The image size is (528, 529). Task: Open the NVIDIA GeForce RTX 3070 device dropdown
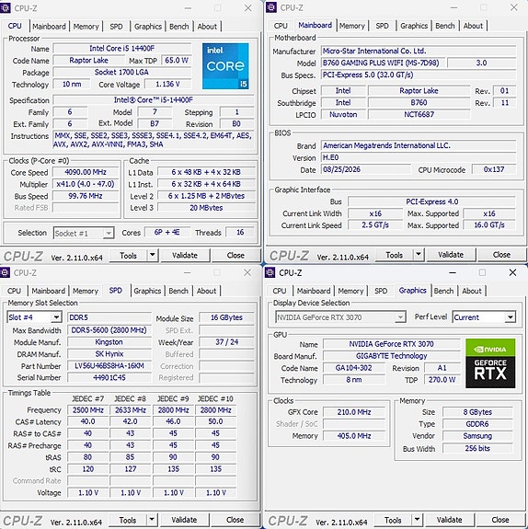[400, 317]
